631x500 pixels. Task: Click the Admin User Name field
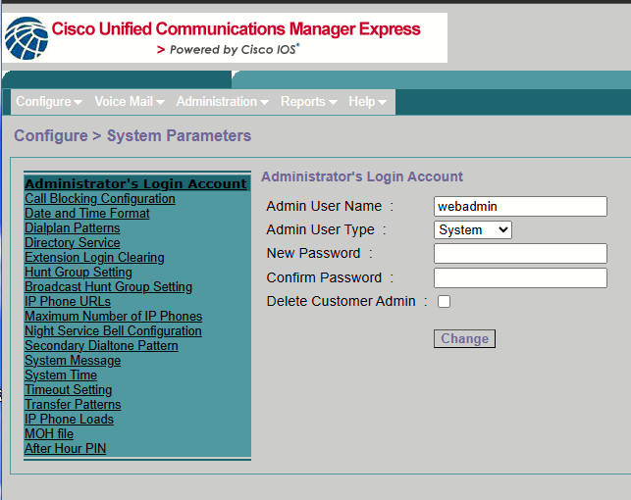[520, 206]
